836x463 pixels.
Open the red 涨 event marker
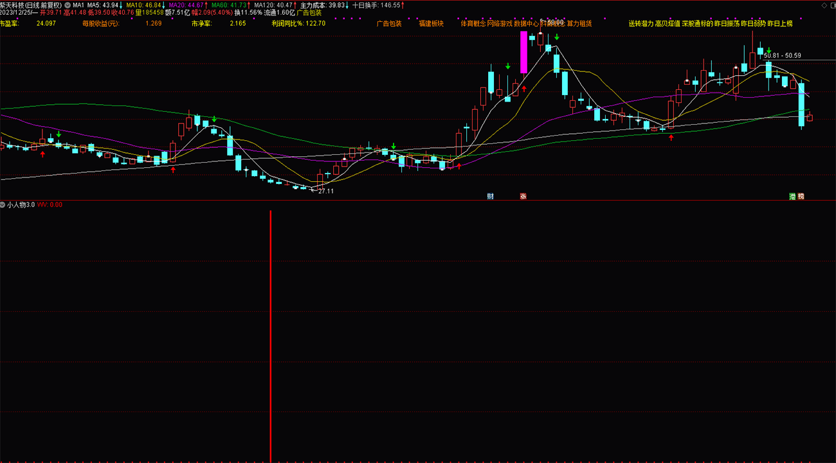click(523, 196)
